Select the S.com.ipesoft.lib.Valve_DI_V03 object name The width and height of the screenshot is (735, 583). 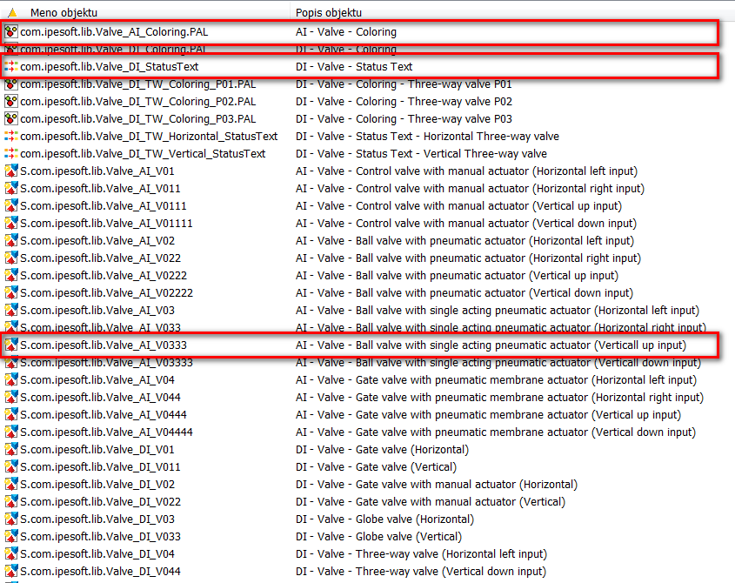[97, 519]
